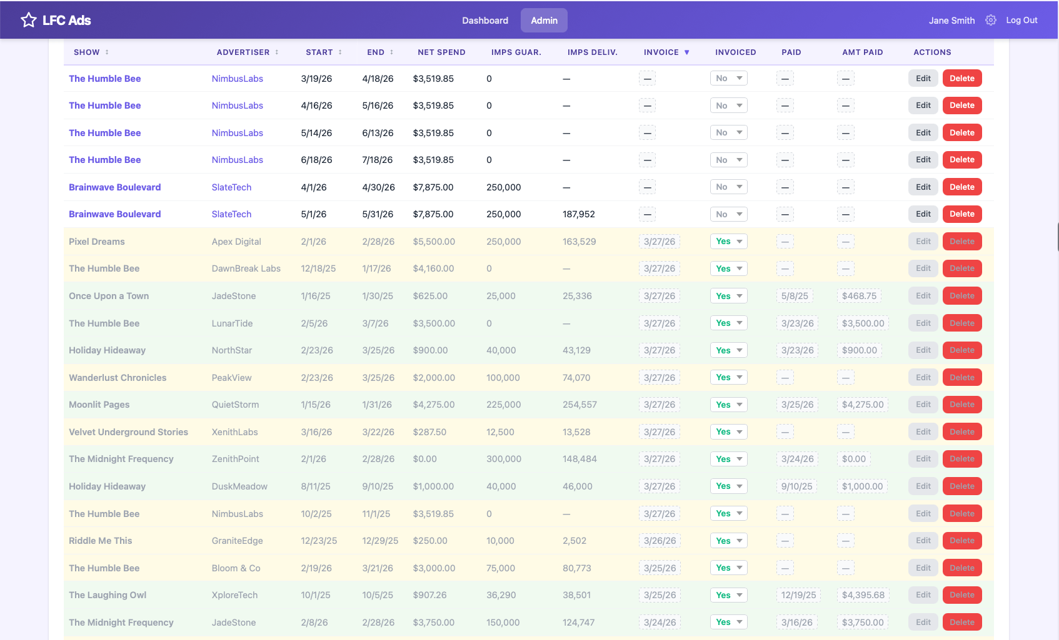The image size is (1059, 640).
Task: Click the Paid date field for Once Upon a Town
Action: tap(795, 295)
